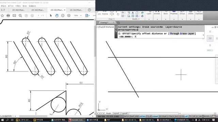The image size is (218, 122).
Task: Click the page number field in Acrobat
Action: [38, 16]
